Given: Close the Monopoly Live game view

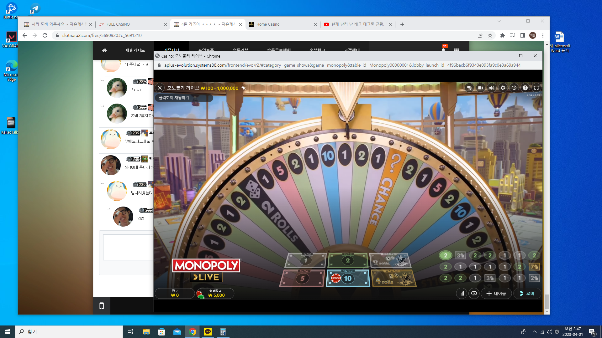Looking at the screenshot, I should tap(160, 88).
